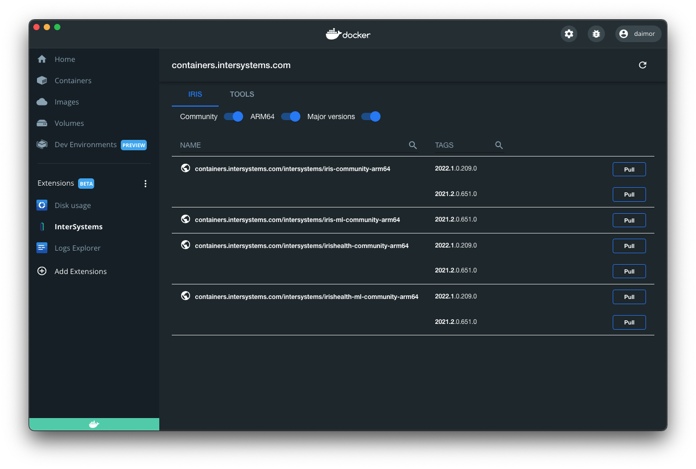
Task: Pull irishealth-ml-community-arm64 tag 2021.2.0.651.0
Action: 629,322
